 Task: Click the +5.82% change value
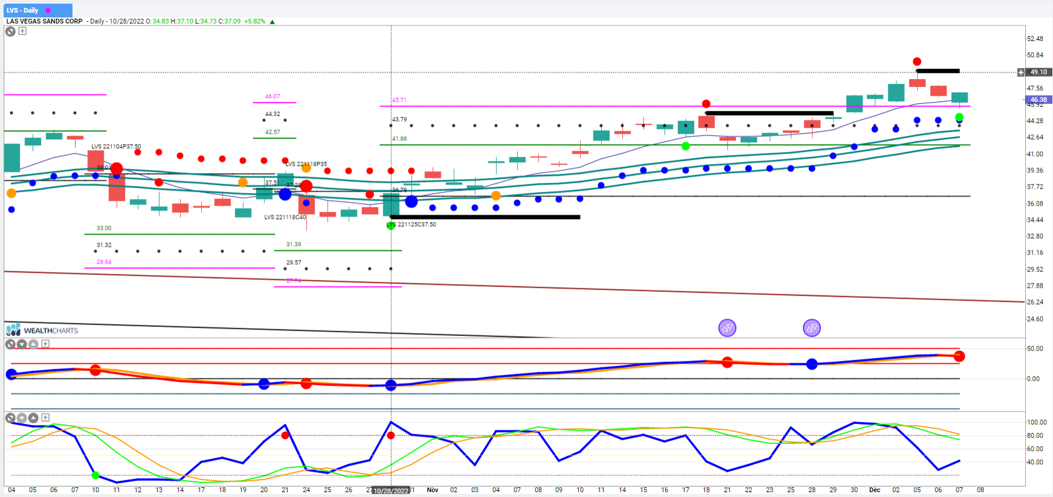(254, 21)
